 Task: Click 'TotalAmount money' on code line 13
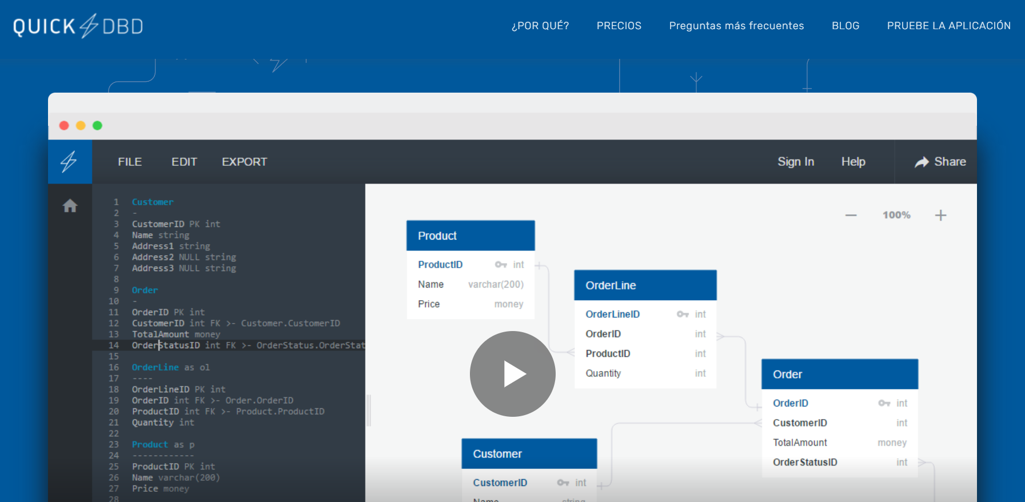tap(176, 334)
